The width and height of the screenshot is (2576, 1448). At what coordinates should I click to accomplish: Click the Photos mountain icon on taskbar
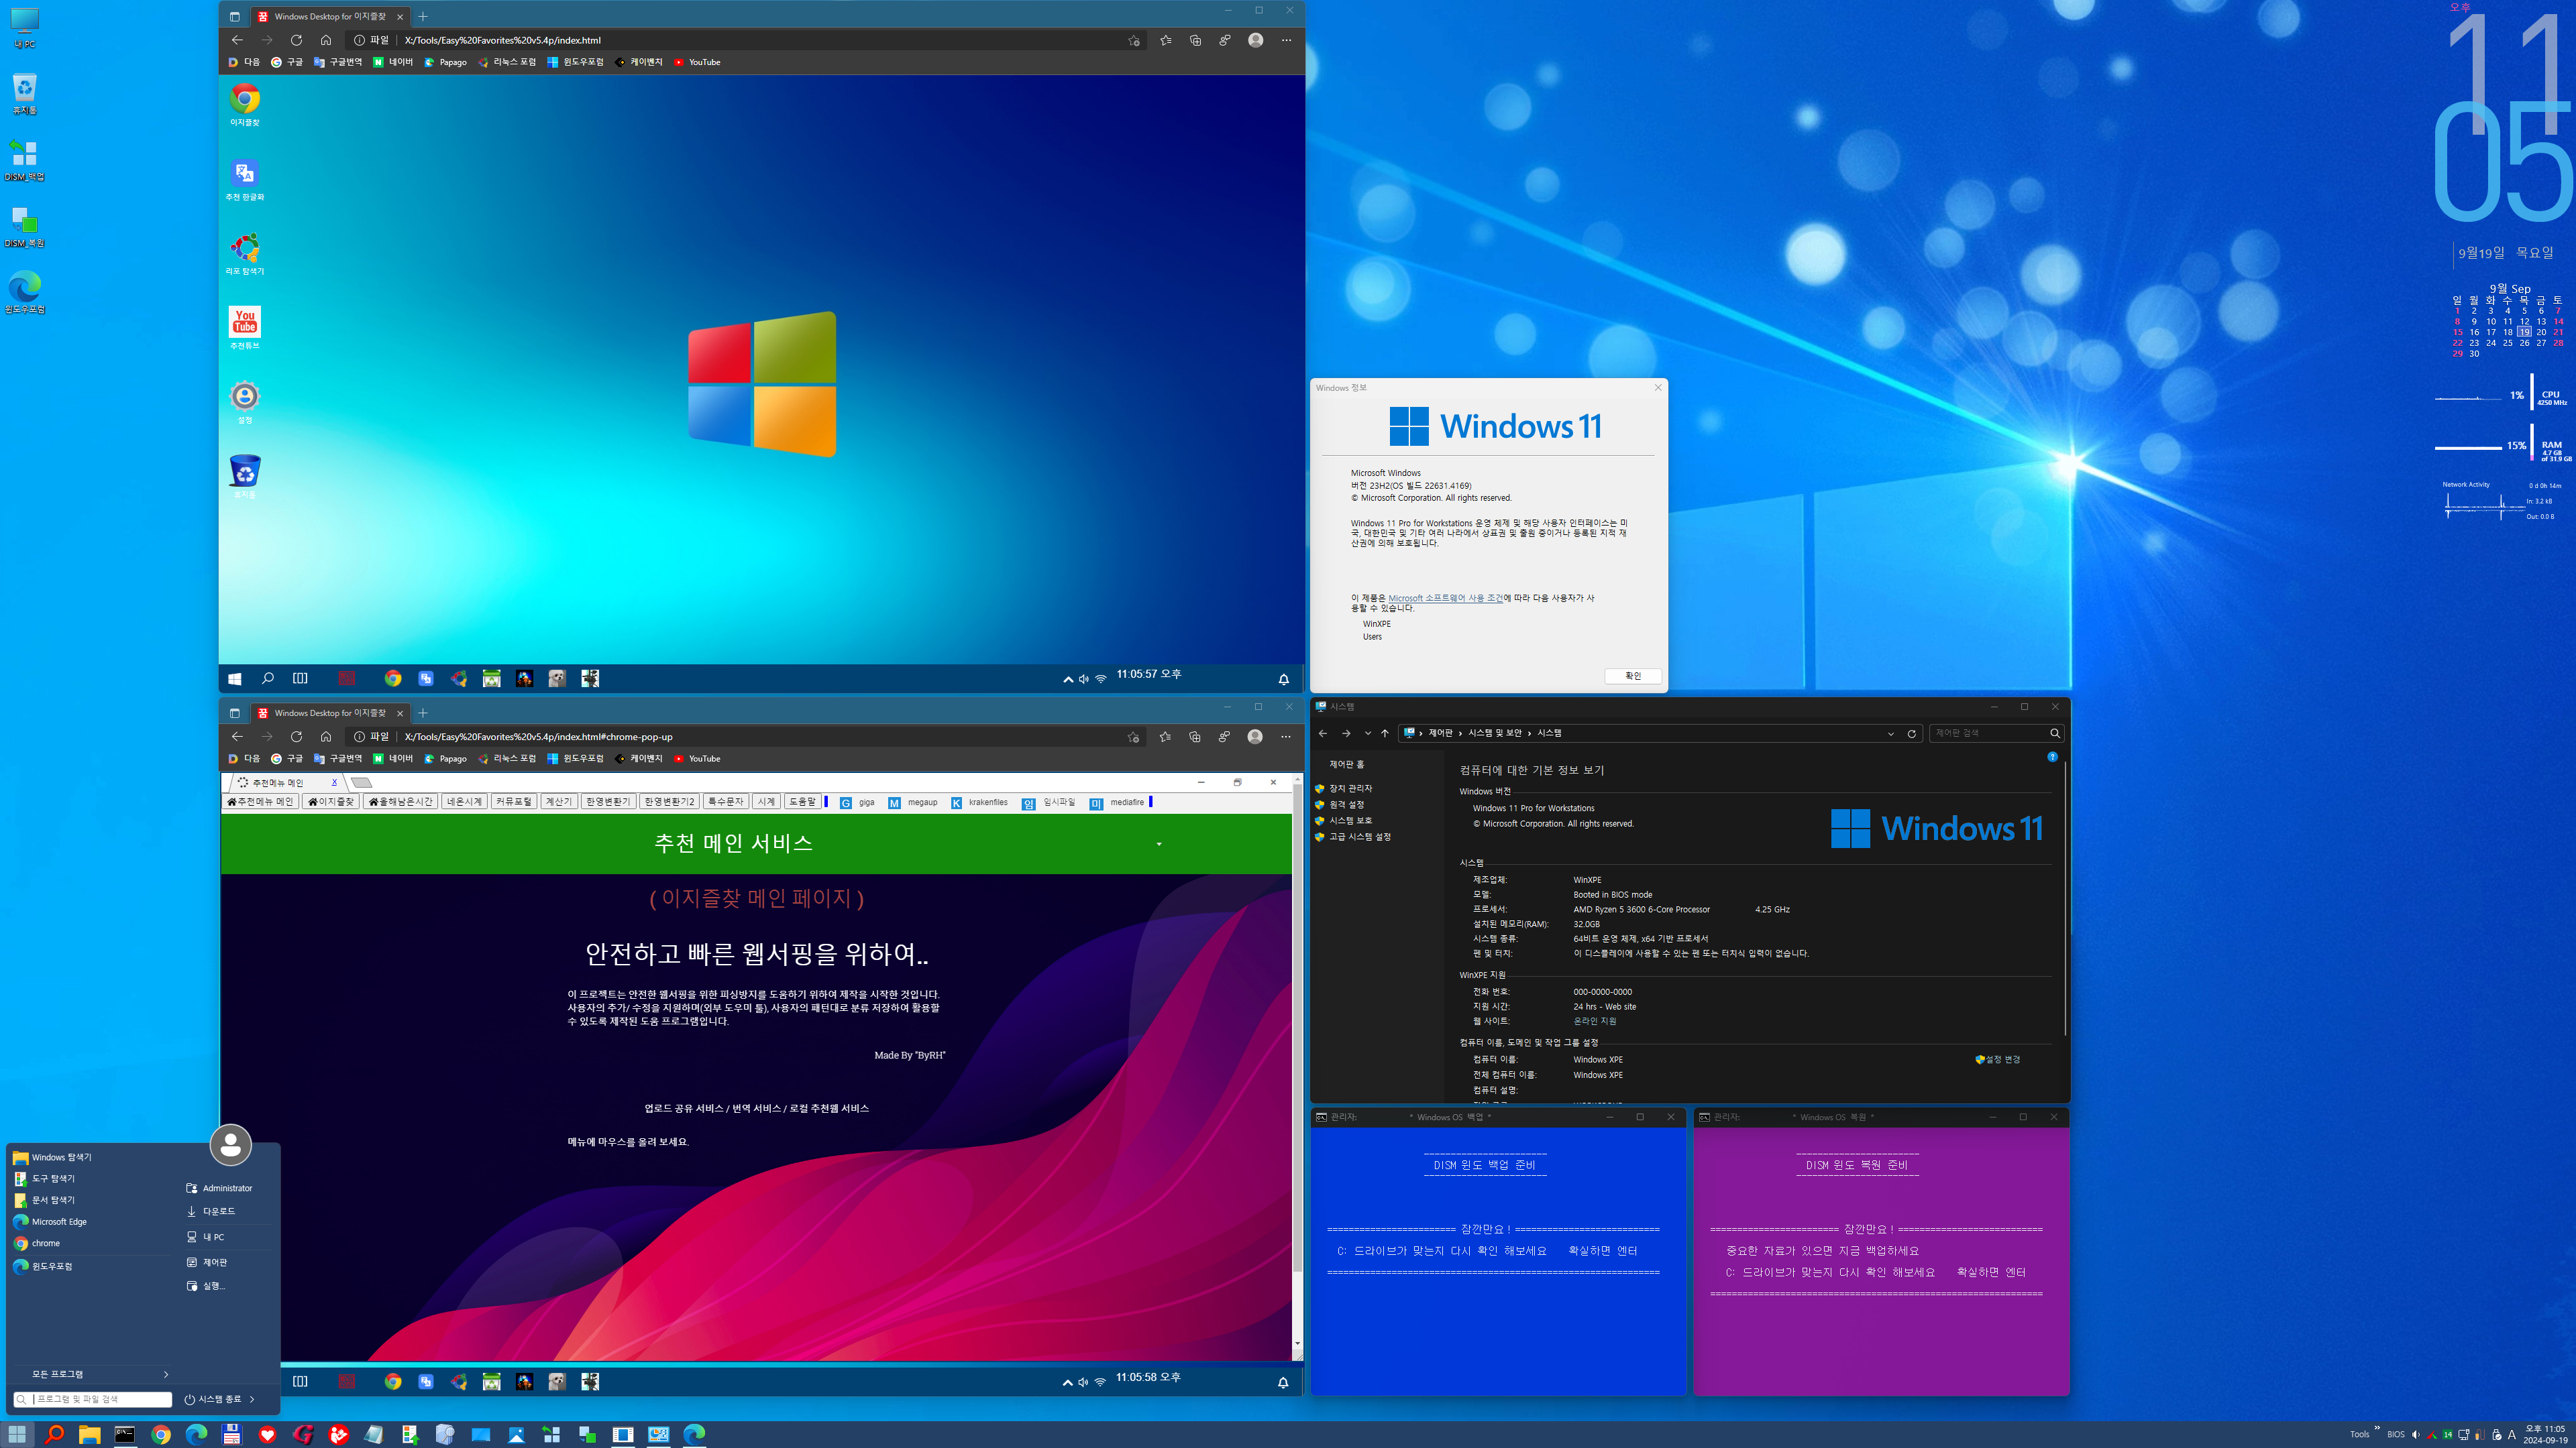click(x=516, y=1434)
